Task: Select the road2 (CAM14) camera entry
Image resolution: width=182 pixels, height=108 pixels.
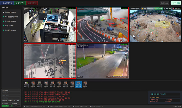Action: tap(10, 30)
